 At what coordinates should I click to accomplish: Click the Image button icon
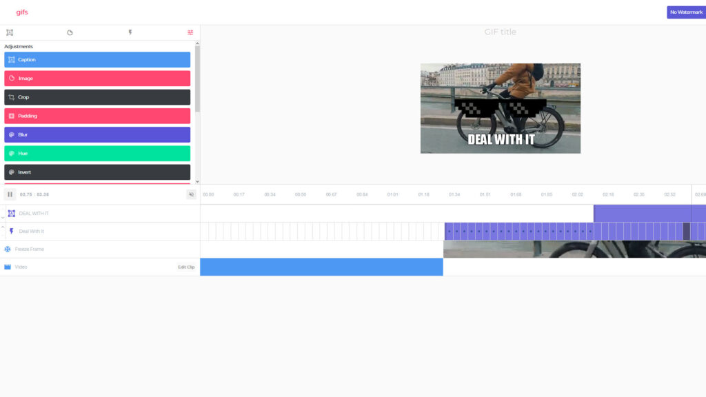[12, 79]
